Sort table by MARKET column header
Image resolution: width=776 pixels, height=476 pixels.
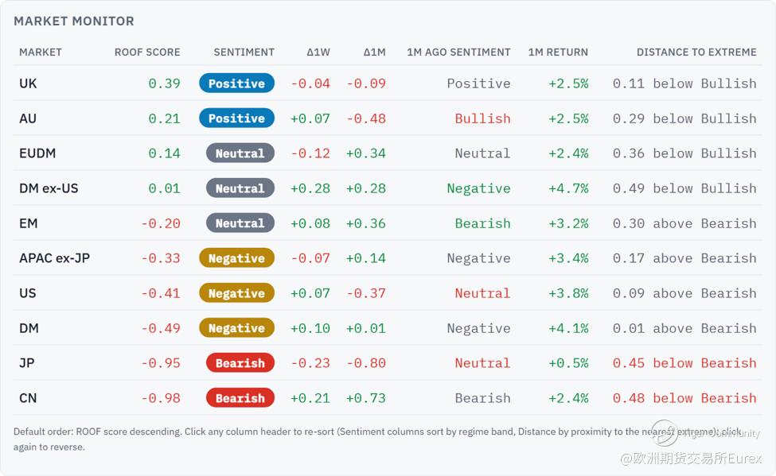(40, 52)
